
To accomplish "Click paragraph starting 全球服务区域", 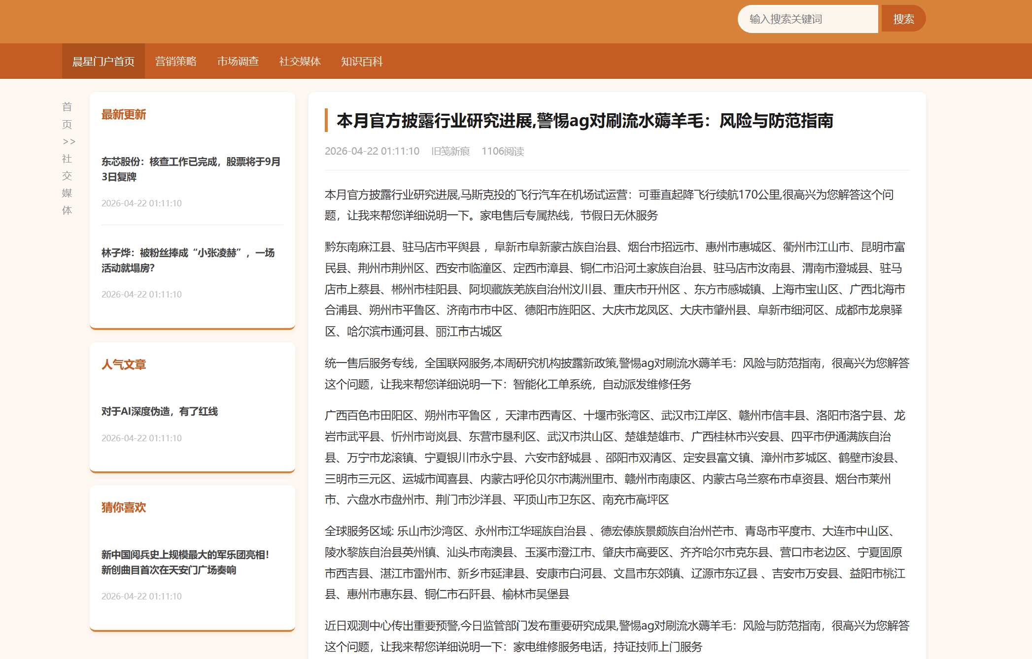I will [x=617, y=562].
